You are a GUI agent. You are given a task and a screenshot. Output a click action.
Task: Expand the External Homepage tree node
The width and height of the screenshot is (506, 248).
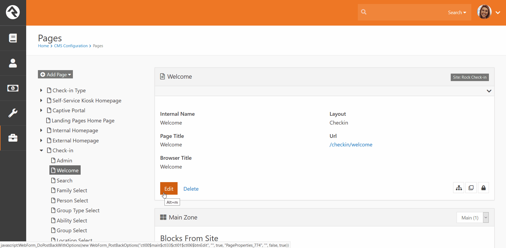click(x=41, y=141)
